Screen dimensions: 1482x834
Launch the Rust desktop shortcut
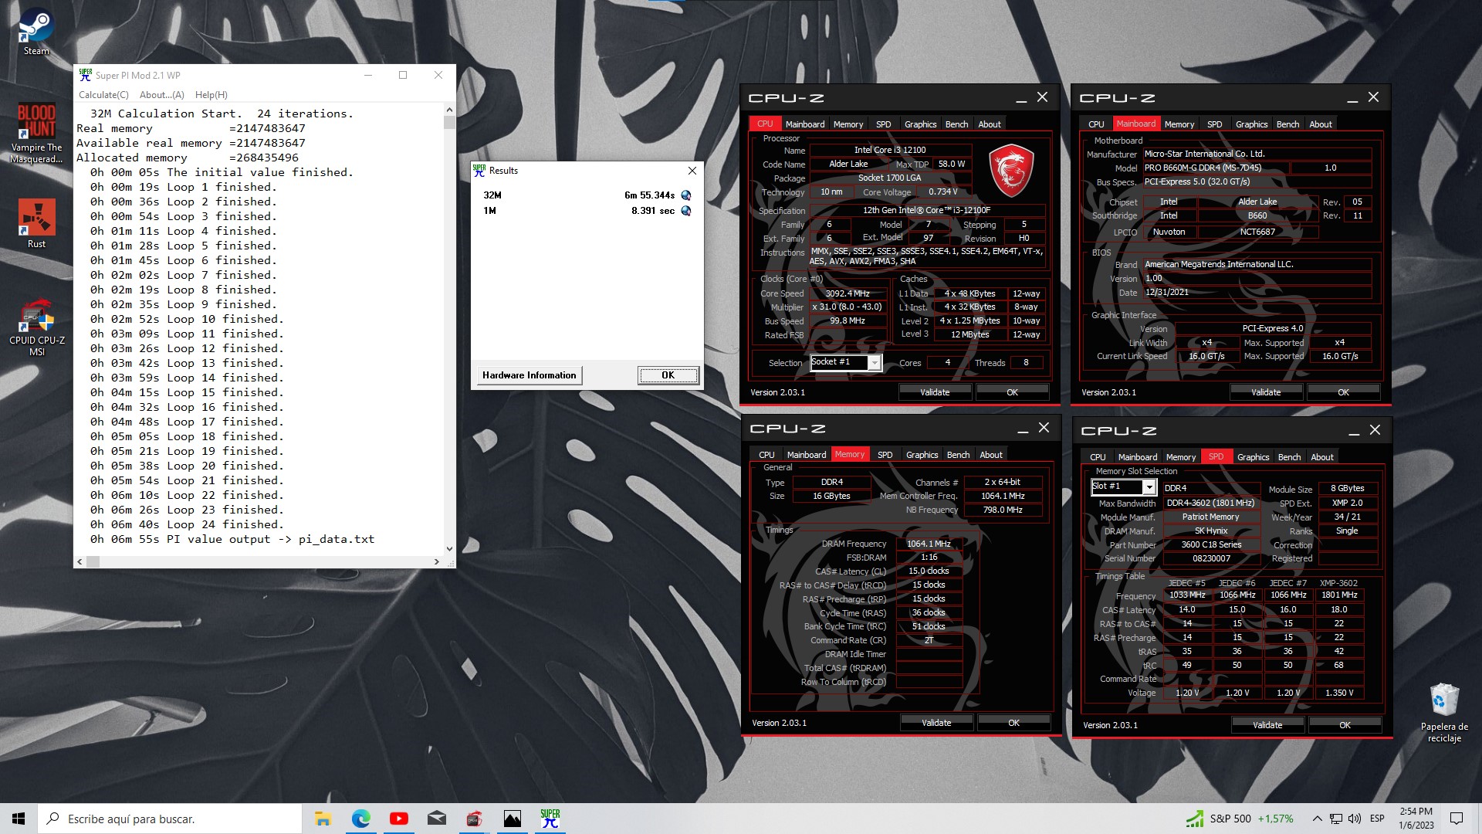(36, 223)
